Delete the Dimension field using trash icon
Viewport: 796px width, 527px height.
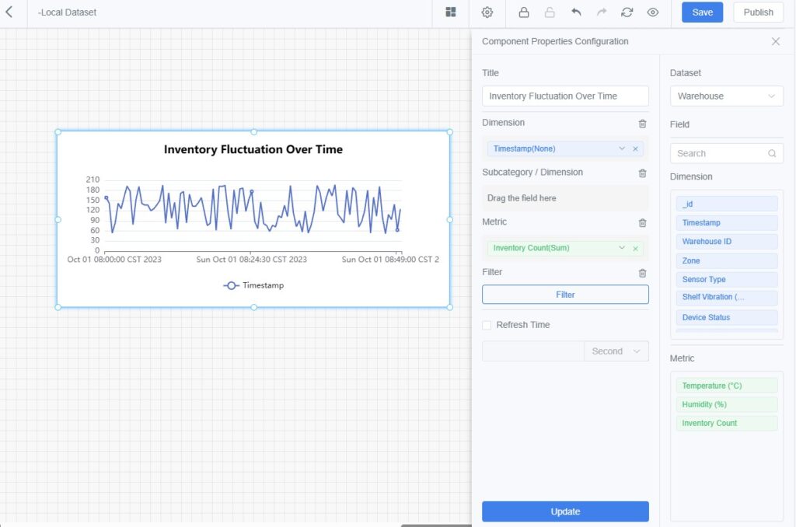pos(642,124)
